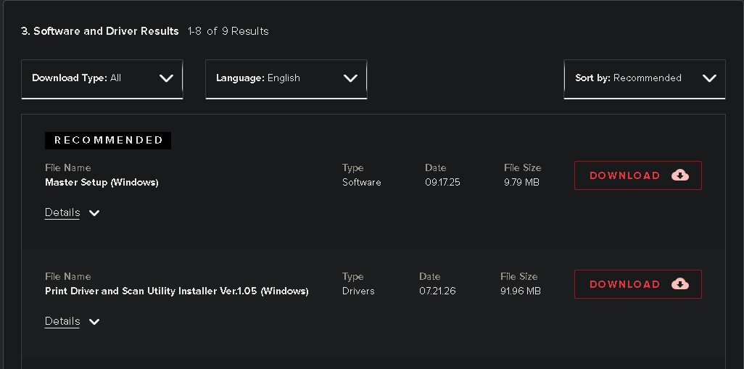Image resolution: width=744 pixels, height=369 pixels.
Task: Download the Master Setup (Windows) file
Action: tap(637, 175)
